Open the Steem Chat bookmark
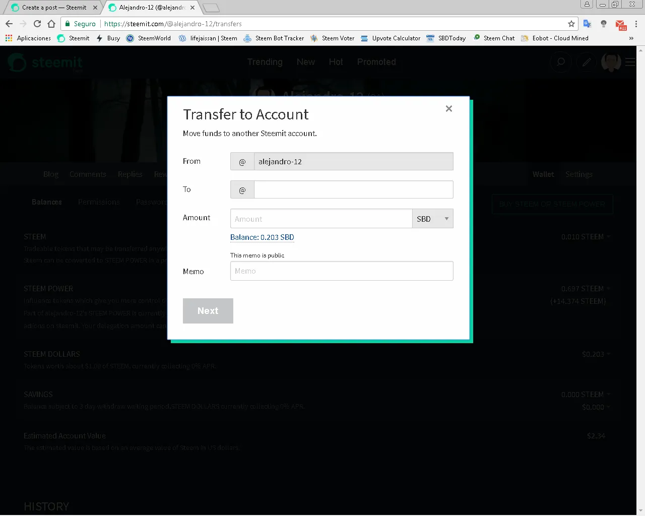This screenshot has width=645, height=516. point(494,38)
